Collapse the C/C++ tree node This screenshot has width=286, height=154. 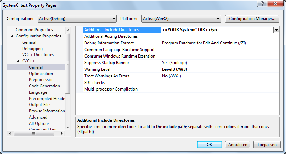coord(18,61)
